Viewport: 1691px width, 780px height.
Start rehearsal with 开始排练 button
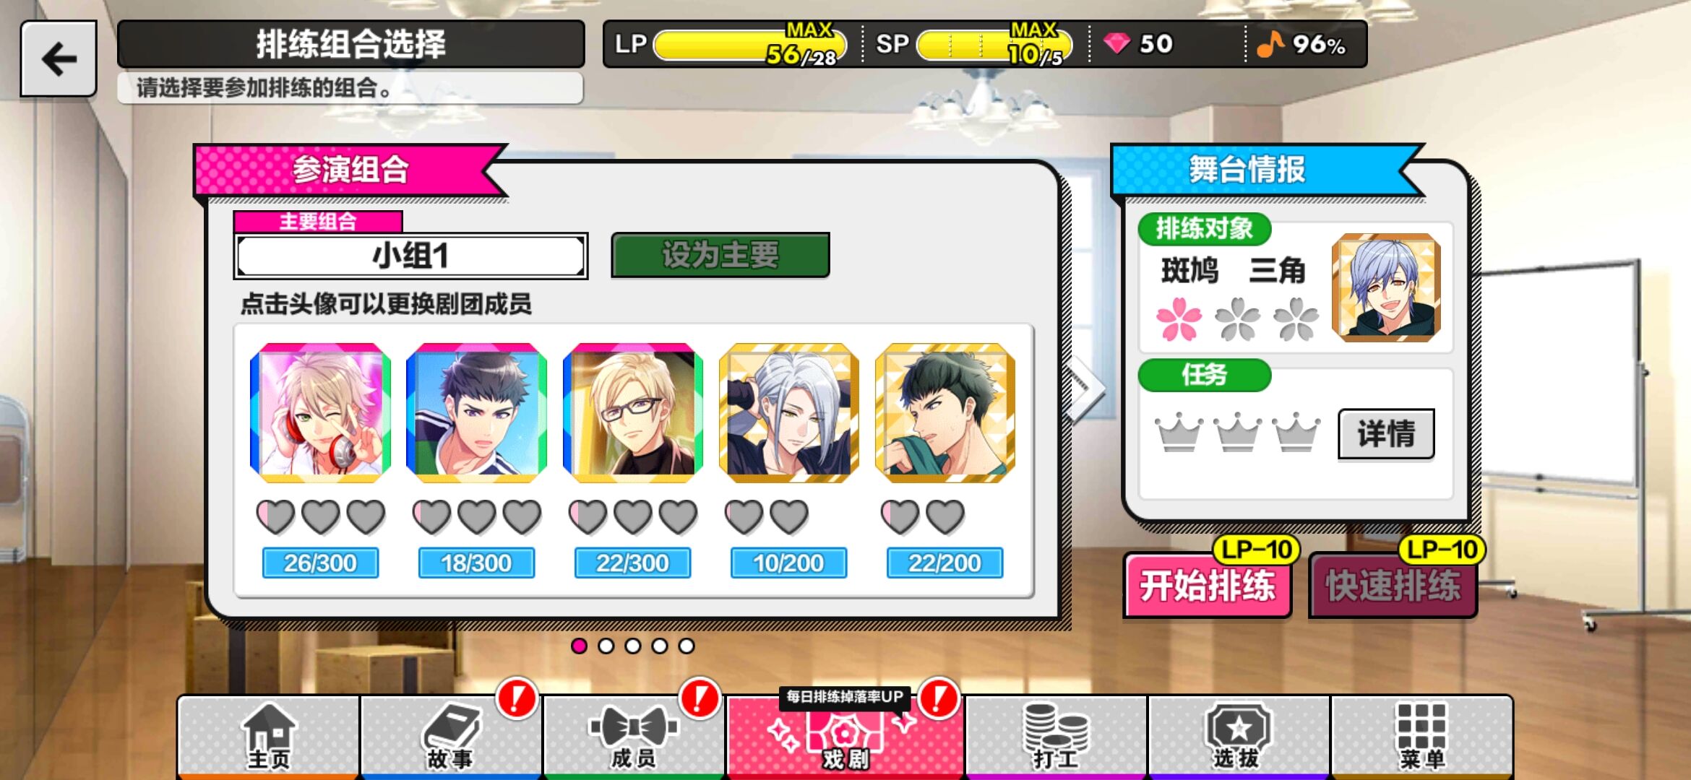point(1208,585)
